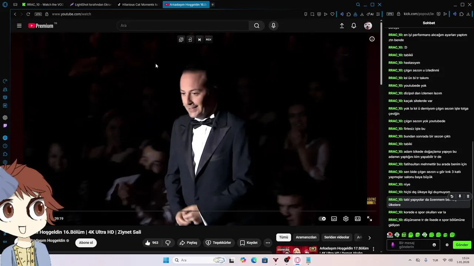Screen dimensions: 474x266
Task: Dislike the video
Action: pos(168,243)
